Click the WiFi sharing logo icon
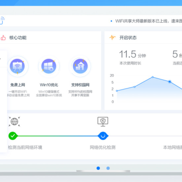The image size is (182, 182). click(2, 20)
